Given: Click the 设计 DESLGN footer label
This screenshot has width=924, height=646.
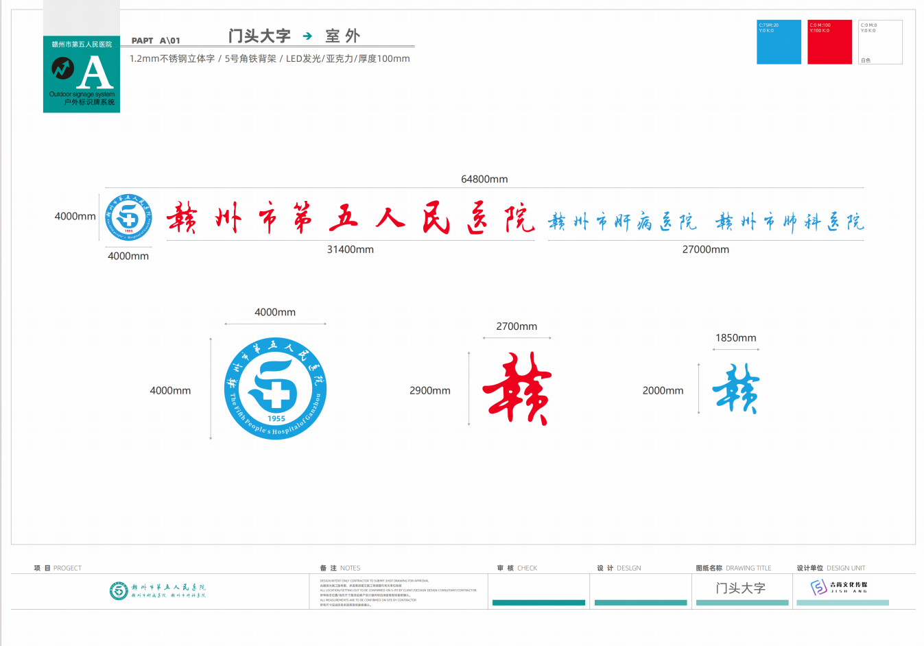Looking at the screenshot, I should pyautogui.click(x=619, y=568).
